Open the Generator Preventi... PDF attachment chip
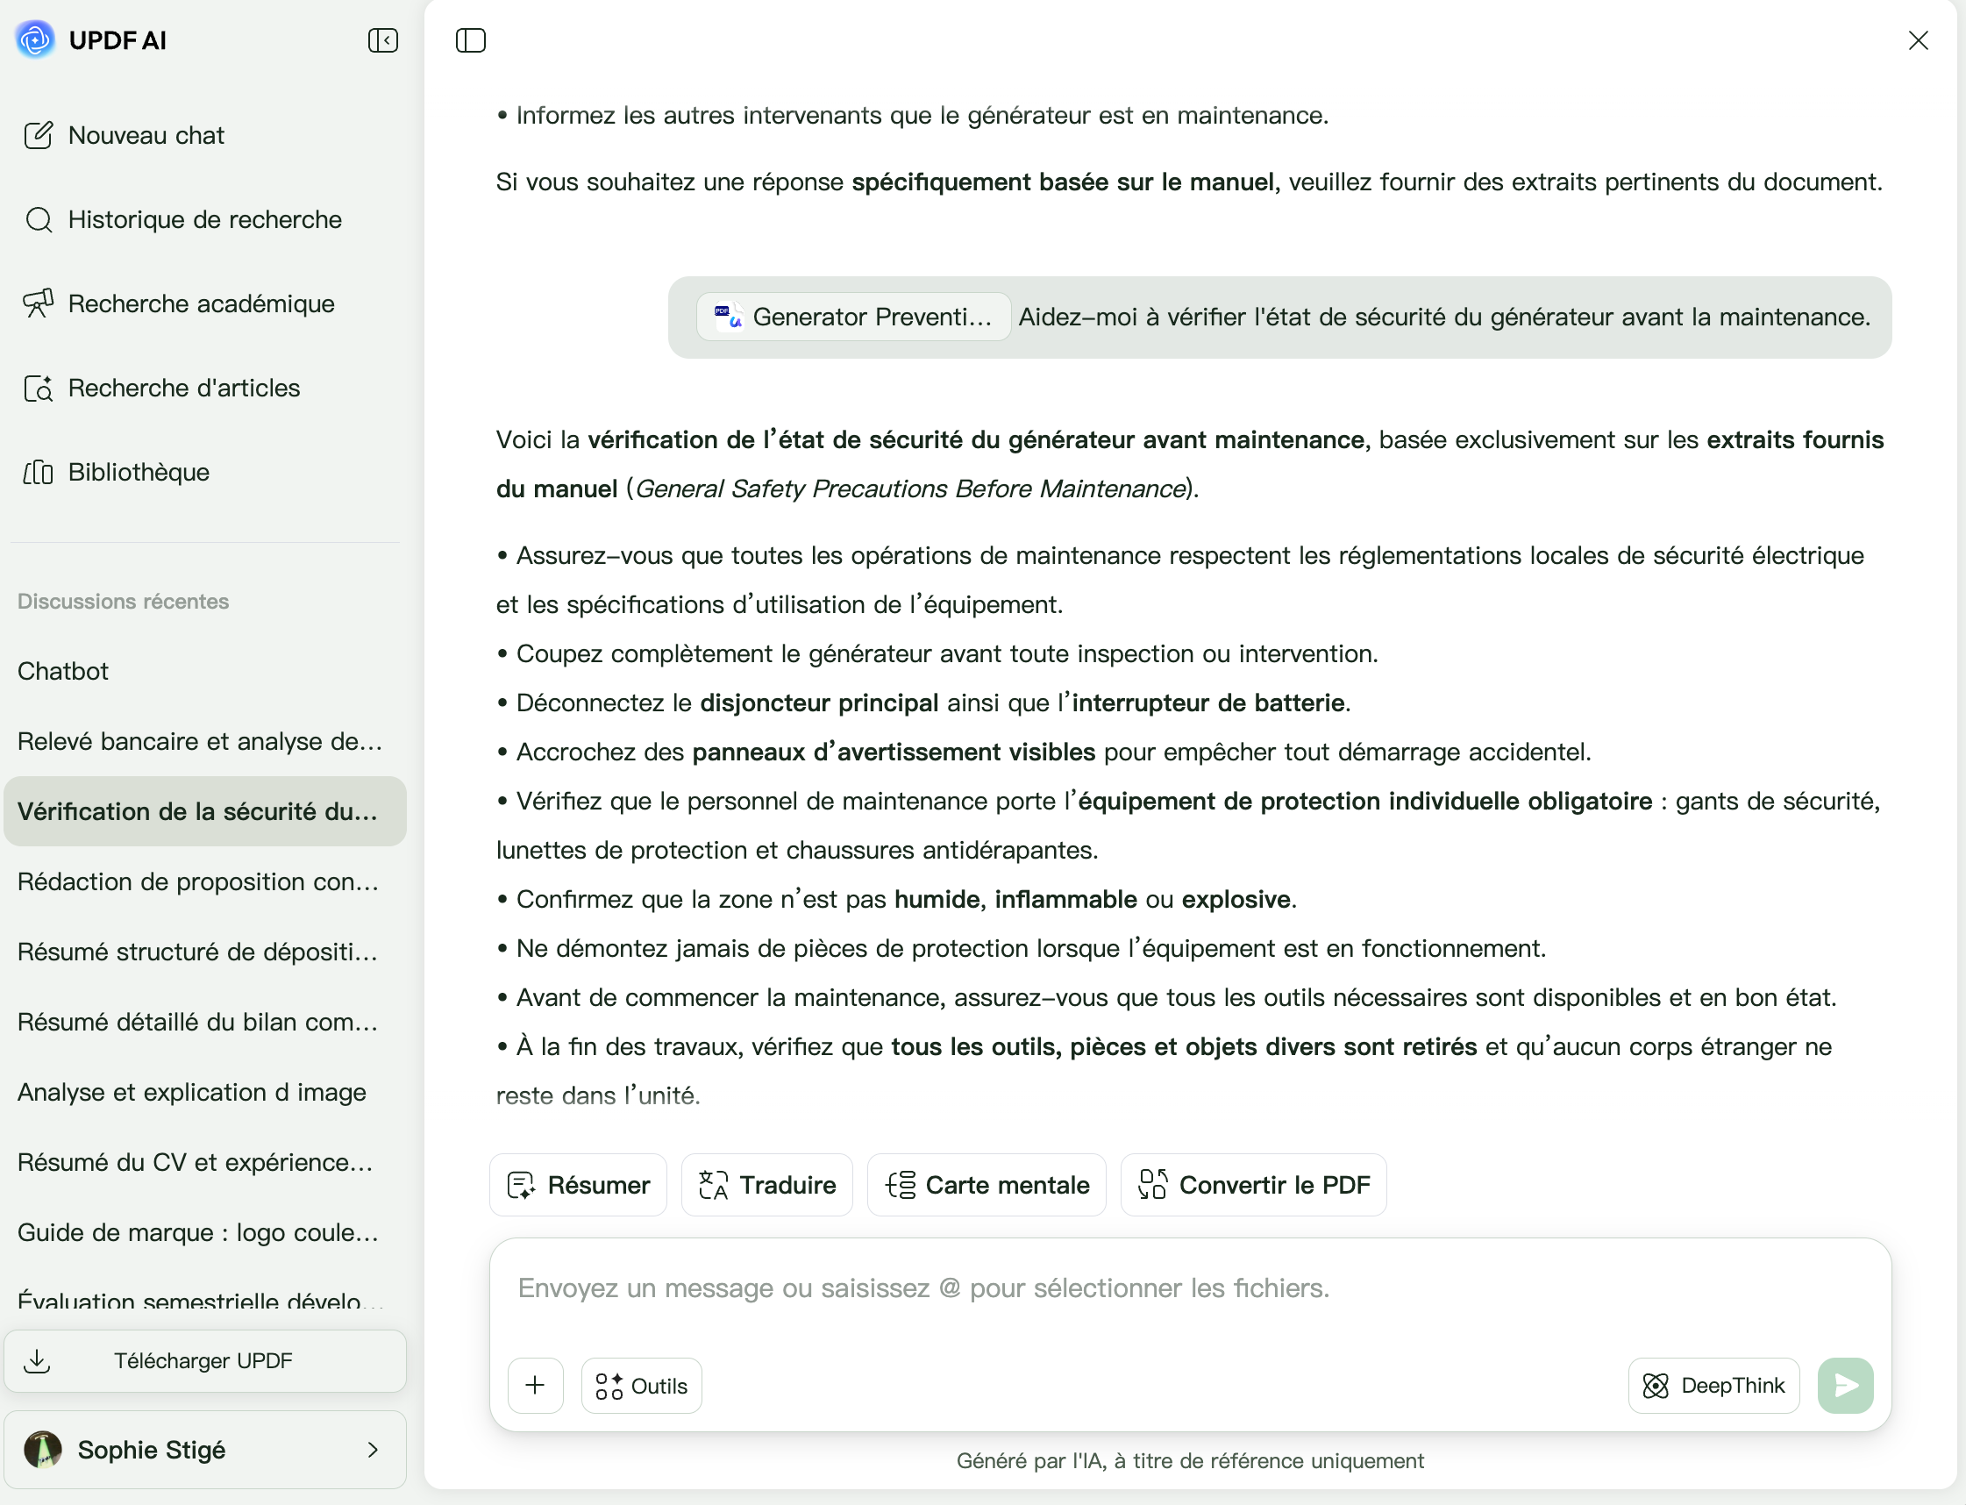 (853, 317)
